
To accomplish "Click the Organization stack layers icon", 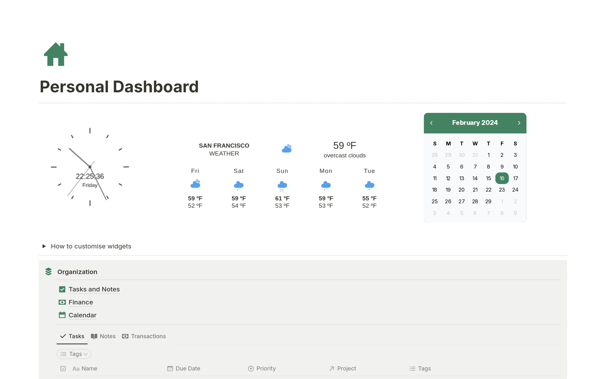I will (x=49, y=271).
